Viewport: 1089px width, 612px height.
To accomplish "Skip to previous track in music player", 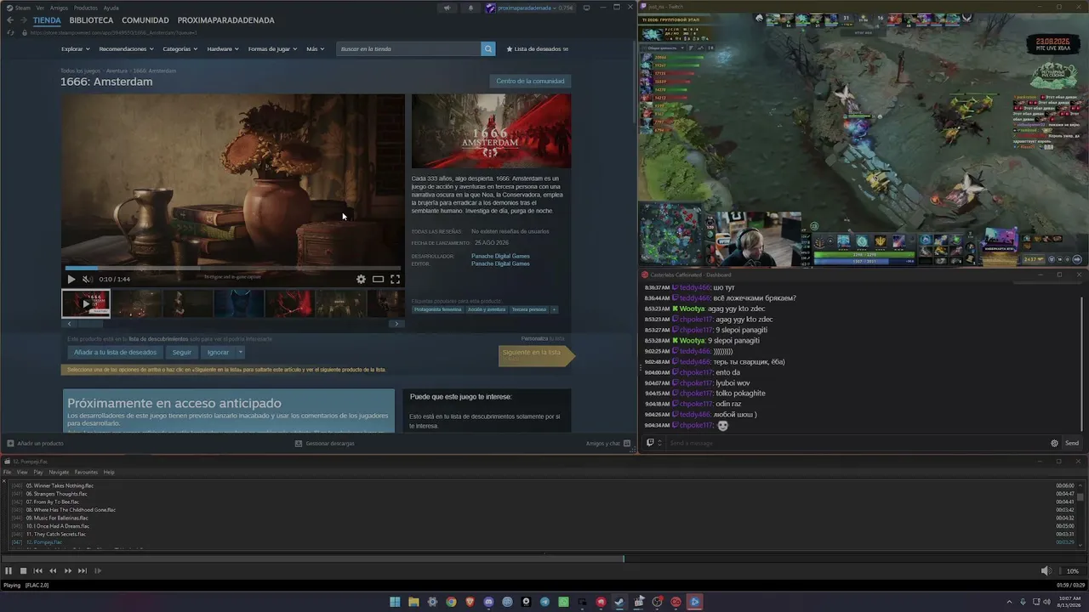I will [x=38, y=571].
